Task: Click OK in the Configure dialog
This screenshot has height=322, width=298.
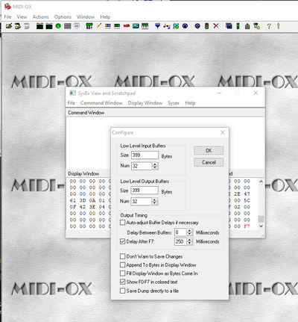Action: coord(209,150)
